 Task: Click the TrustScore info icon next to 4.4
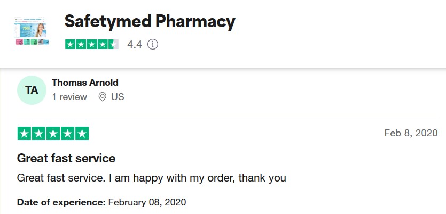click(x=153, y=45)
